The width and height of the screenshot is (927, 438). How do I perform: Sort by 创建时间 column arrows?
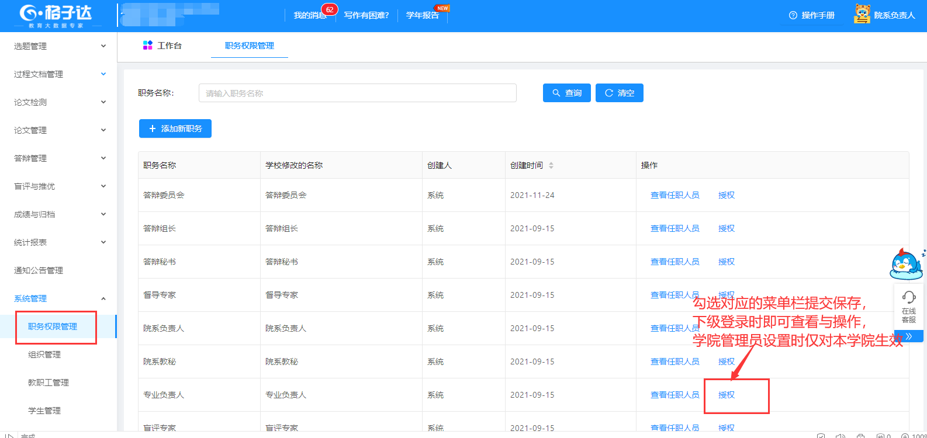551,165
